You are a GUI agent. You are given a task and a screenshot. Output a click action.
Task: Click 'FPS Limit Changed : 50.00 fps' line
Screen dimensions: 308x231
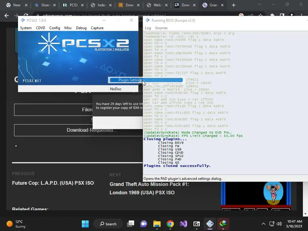pyautogui.click(x=193, y=136)
